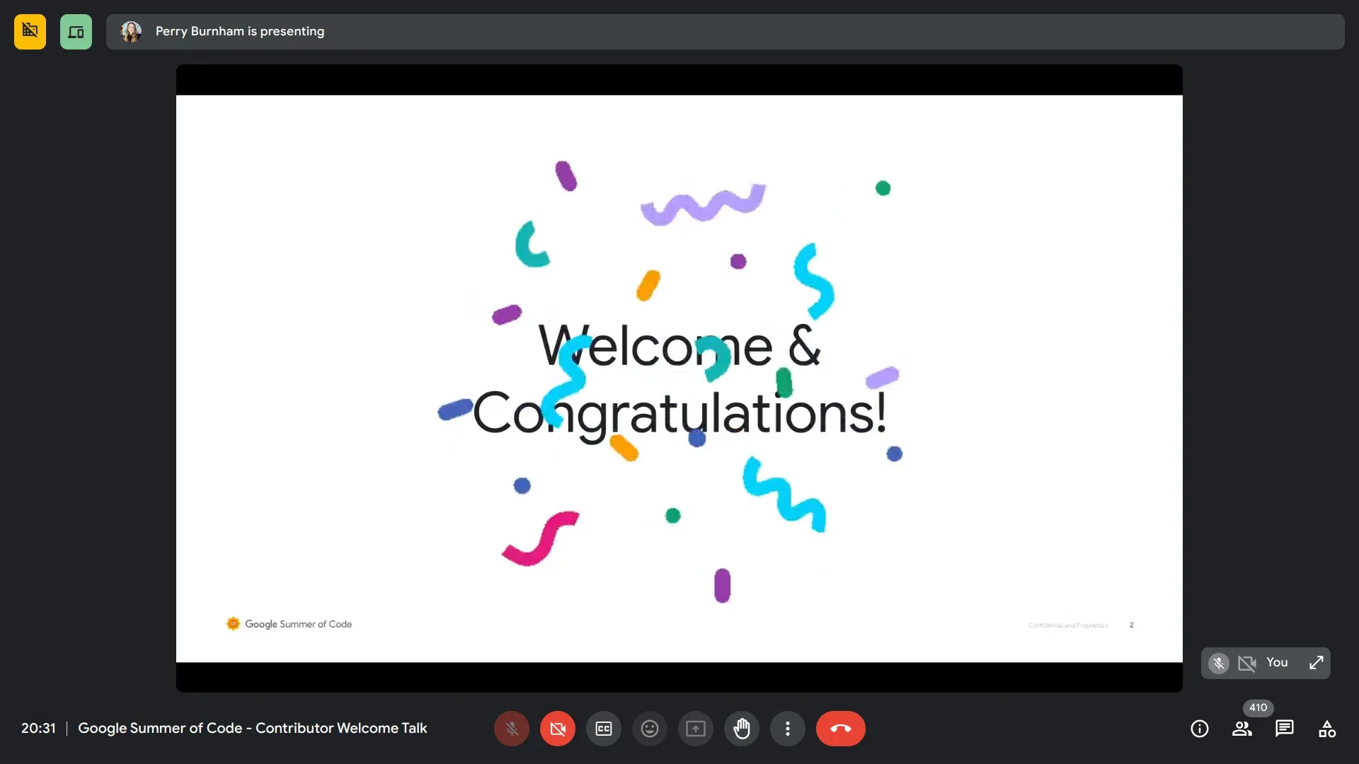This screenshot has width=1359, height=764.
Task: Click the Google Summer of Code meeting title
Action: 252,728
